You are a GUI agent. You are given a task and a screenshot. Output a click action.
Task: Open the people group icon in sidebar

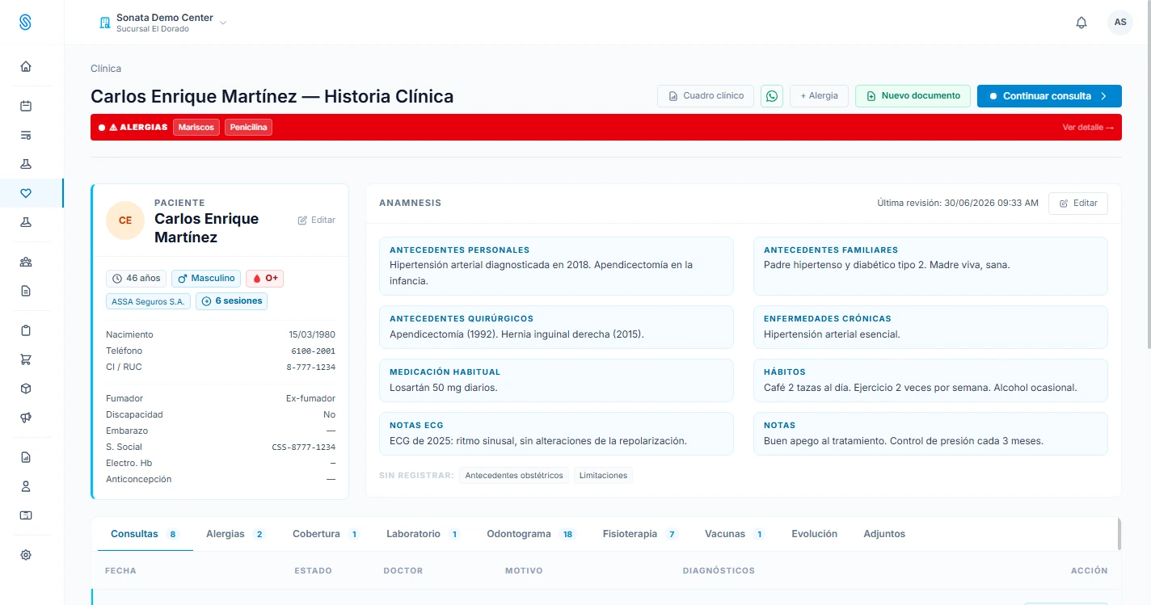[x=26, y=262]
